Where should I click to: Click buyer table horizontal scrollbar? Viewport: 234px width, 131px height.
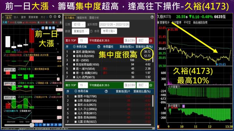click(108, 80)
